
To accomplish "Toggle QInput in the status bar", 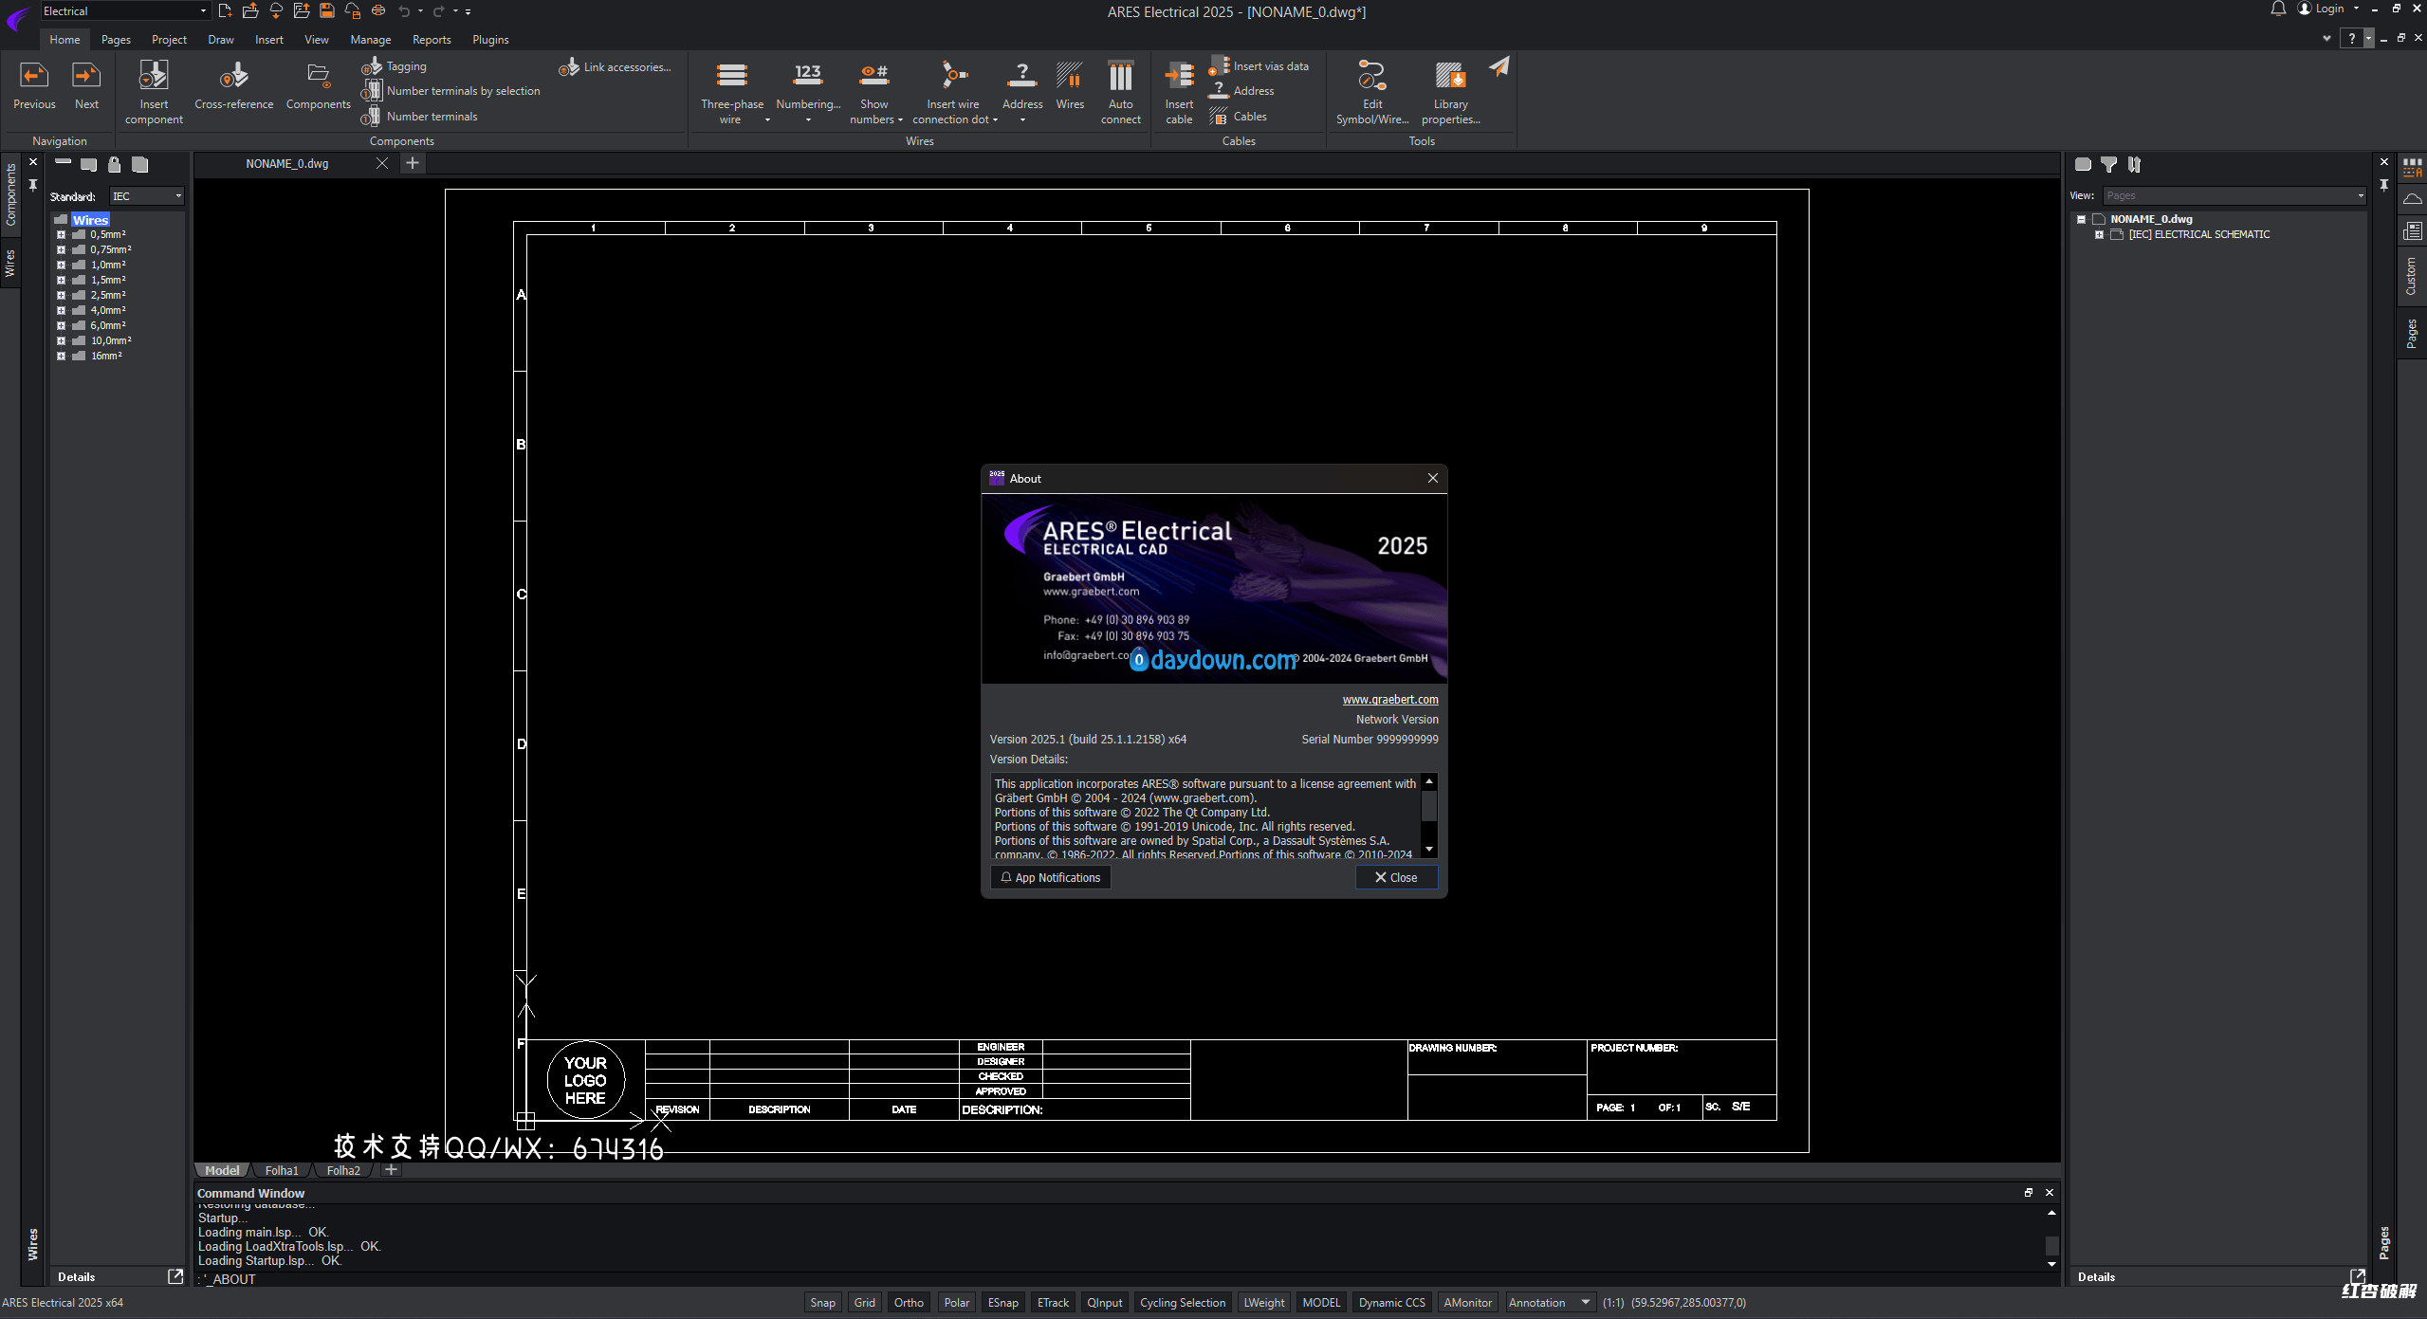I will (1104, 1303).
